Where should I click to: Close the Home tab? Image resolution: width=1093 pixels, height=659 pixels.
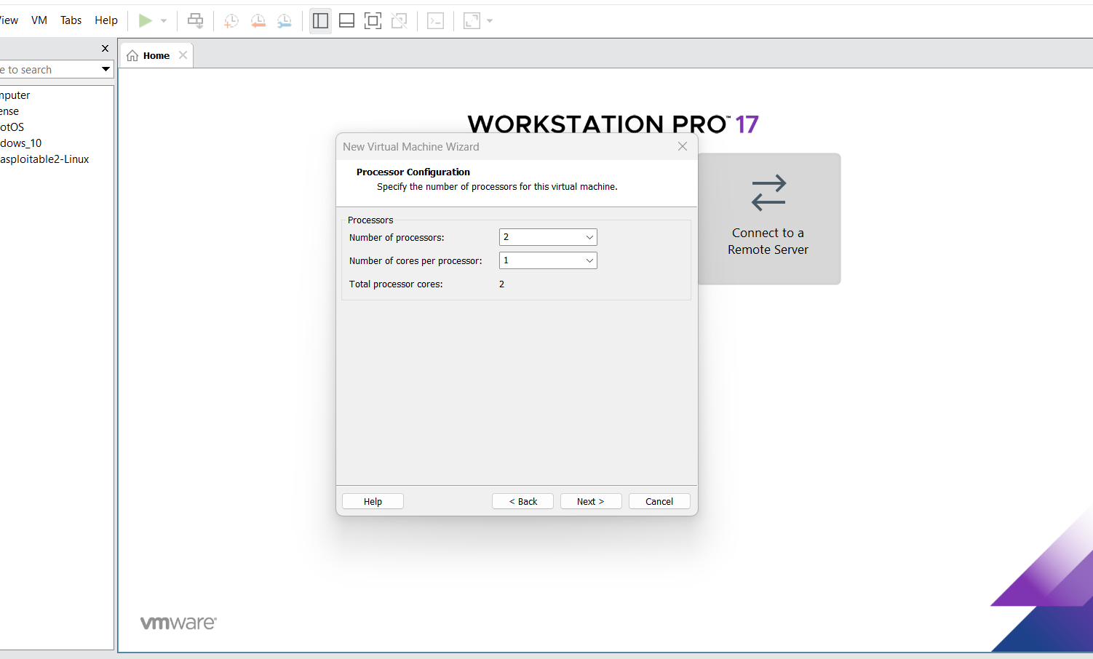click(x=183, y=55)
